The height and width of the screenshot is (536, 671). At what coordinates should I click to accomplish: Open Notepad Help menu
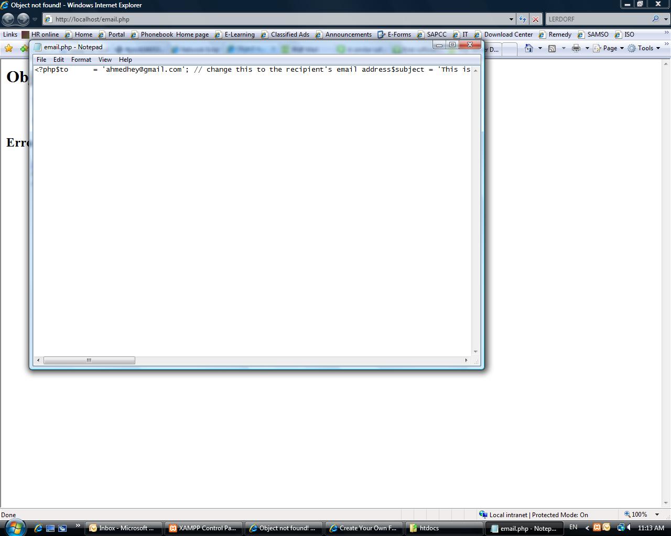point(125,60)
